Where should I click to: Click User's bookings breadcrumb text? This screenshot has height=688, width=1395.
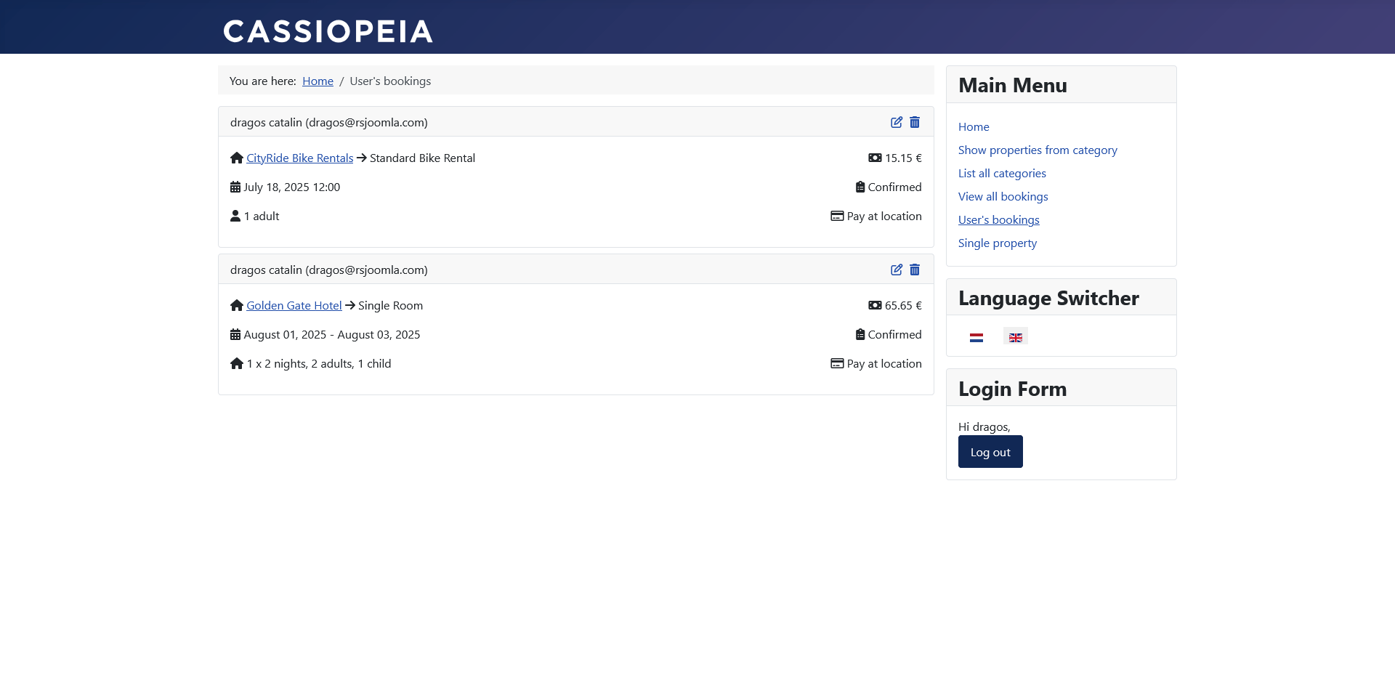tap(390, 81)
